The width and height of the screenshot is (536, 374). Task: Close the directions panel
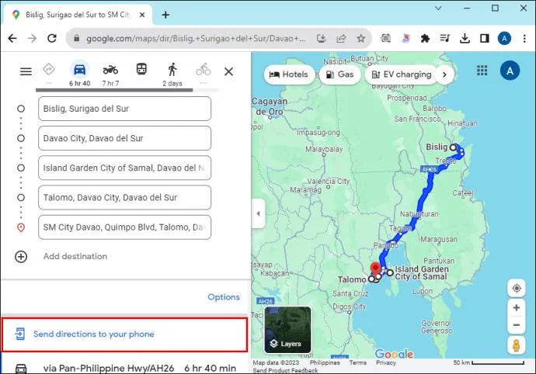[228, 71]
